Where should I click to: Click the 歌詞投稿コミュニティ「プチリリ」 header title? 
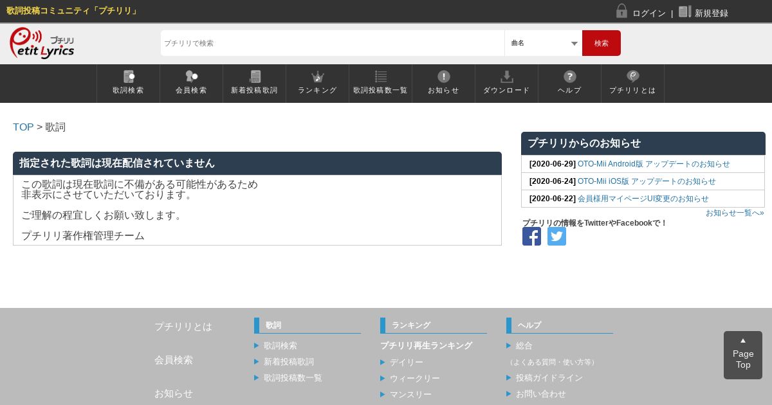coord(73,11)
